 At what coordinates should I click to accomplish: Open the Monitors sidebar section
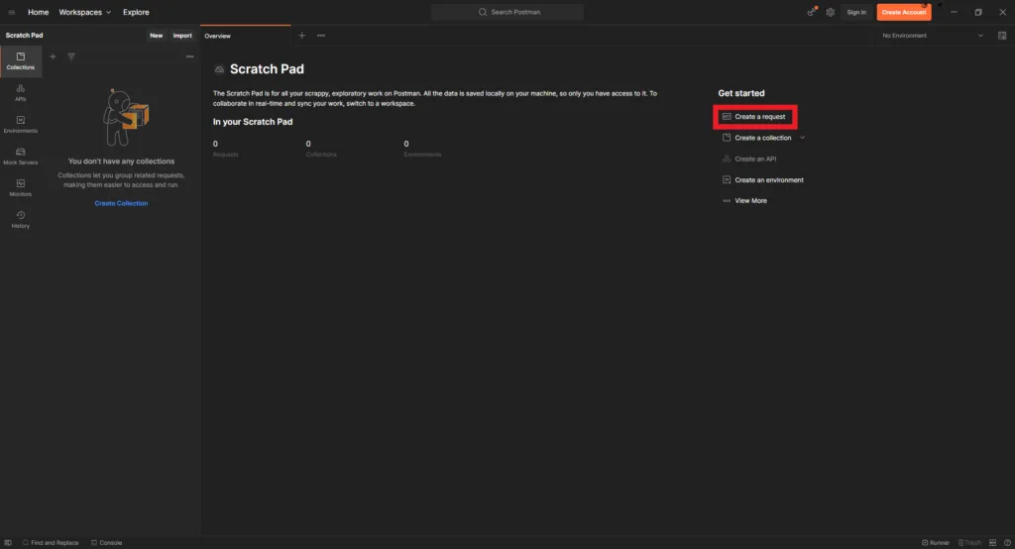21,187
